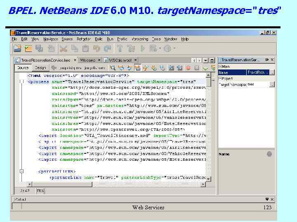Click the blue open-folder icon in main toolbar
Screen dimensions: 297x222
pos(17,49)
